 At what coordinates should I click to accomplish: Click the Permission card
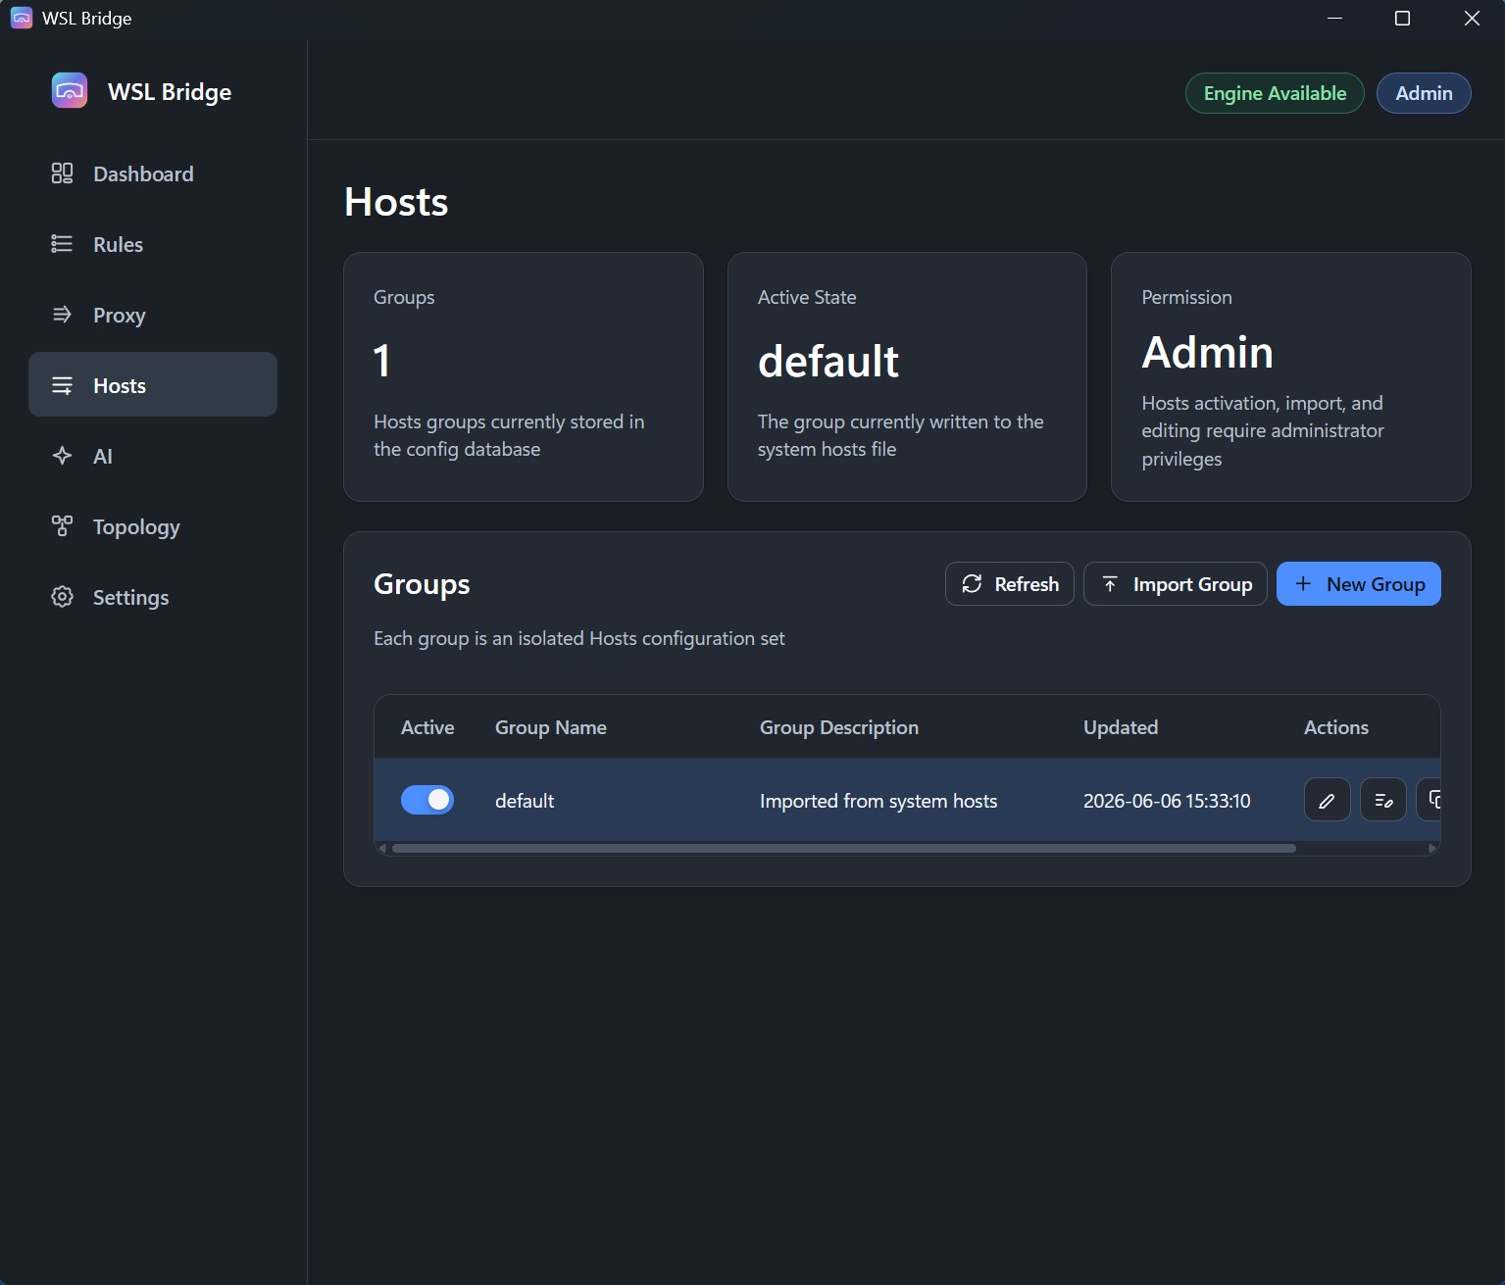(1290, 377)
